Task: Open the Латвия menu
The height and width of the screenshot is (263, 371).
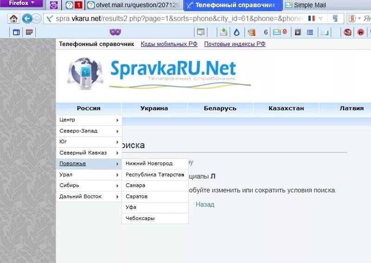Action: point(352,108)
